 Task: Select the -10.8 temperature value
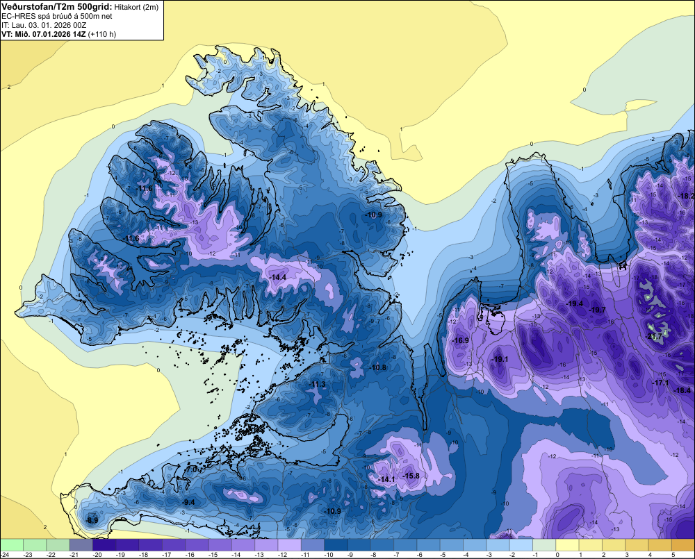coord(378,367)
